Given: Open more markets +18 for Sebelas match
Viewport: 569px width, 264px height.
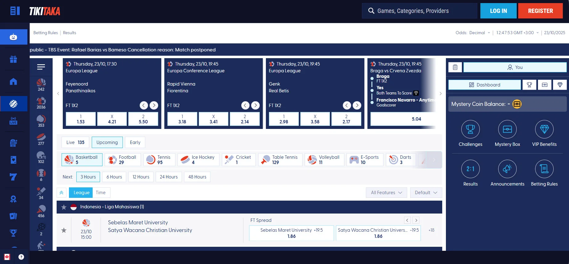Looking at the screenshot, I should (x=431, y=230).
